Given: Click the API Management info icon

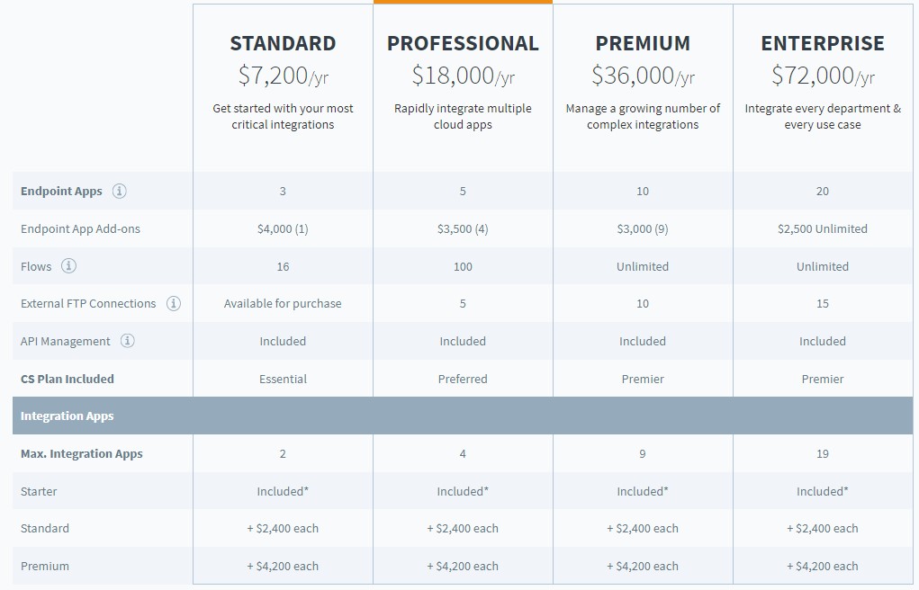Looking at the screenshot, I should tap(127, 341).
